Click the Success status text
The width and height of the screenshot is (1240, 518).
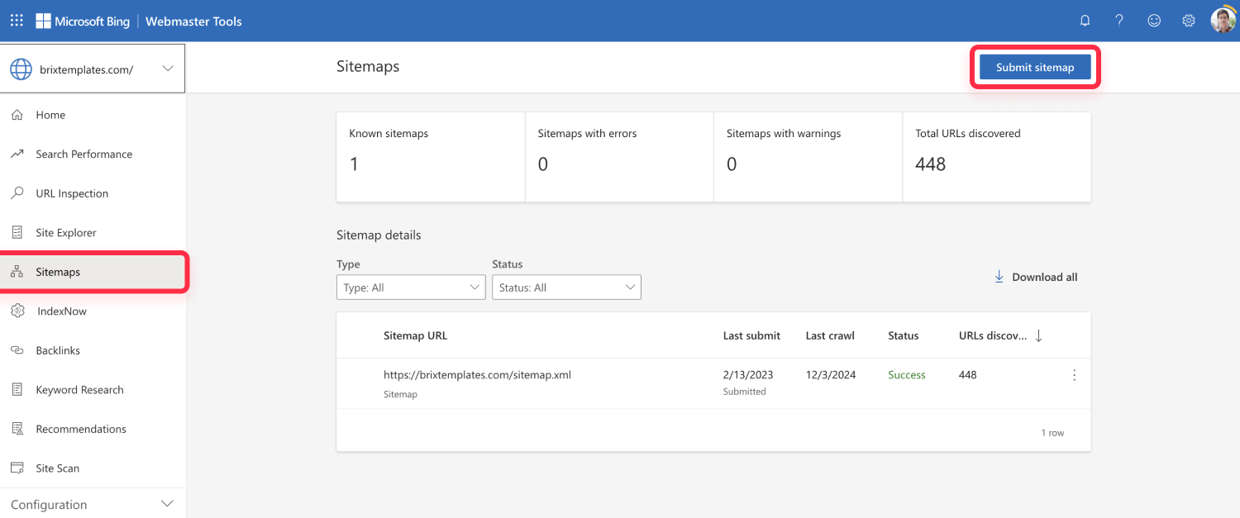pos(906,374)
